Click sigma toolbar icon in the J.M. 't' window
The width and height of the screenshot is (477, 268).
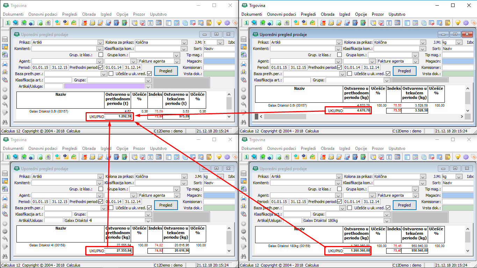(150, 23)
